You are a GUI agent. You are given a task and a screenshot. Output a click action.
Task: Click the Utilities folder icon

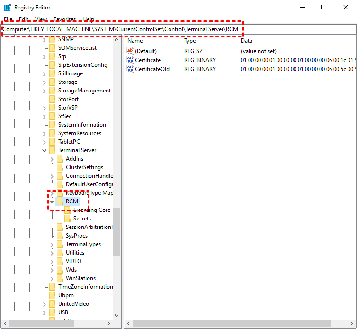60,253
